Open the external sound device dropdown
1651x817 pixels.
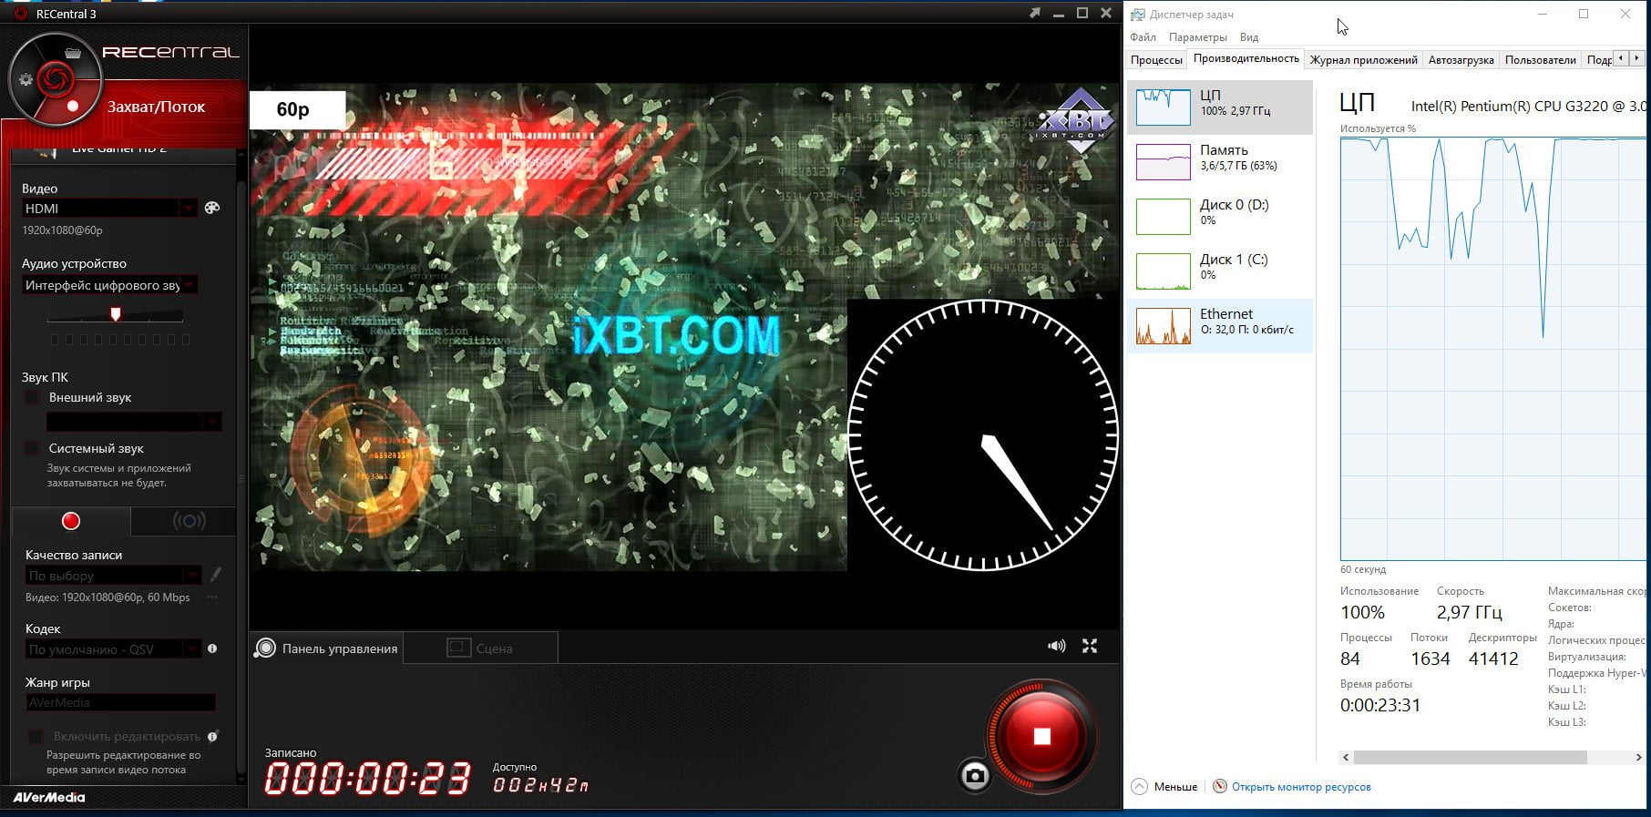211,422
